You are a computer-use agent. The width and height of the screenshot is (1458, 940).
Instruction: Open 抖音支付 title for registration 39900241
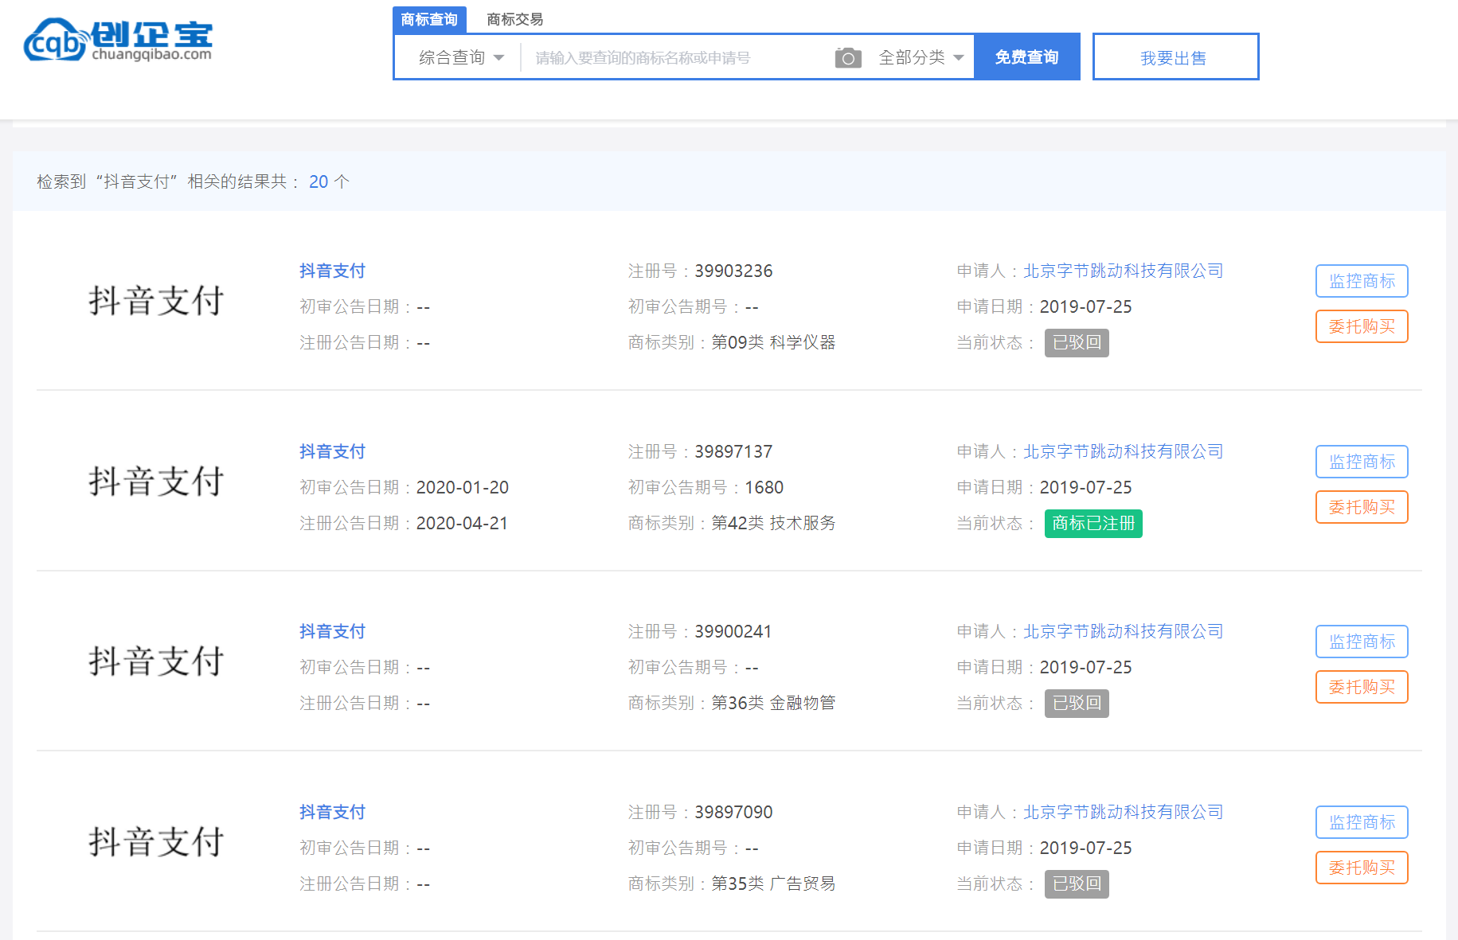click(x=332, y=631)
